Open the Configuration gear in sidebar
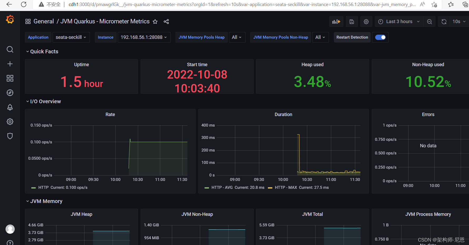469x245 pixels. (x=10, y=122)
